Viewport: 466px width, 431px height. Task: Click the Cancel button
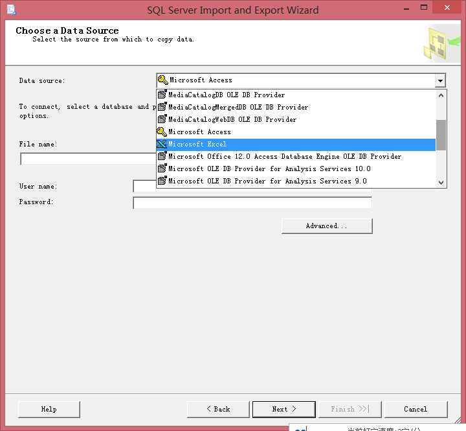click(416, 409)
